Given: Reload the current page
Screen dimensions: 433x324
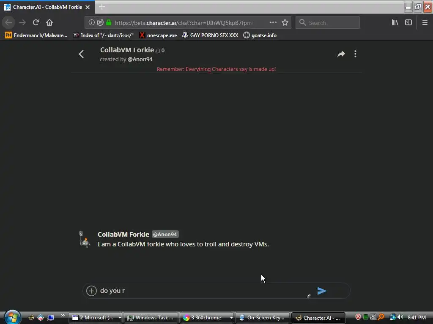Looking at the screenshot, I should tap(36, 23).
